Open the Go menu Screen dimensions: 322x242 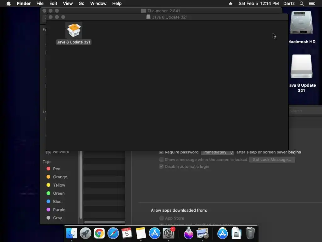81,3
